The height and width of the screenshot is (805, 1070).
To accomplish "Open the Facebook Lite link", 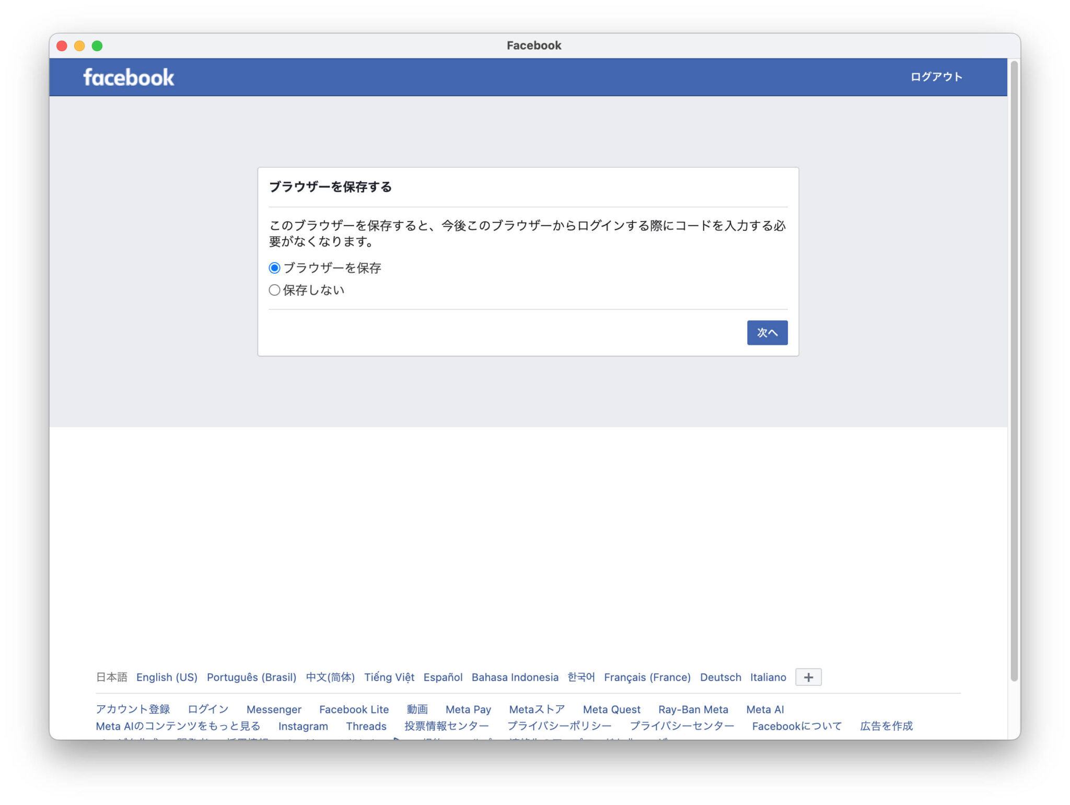I will 354,709.
